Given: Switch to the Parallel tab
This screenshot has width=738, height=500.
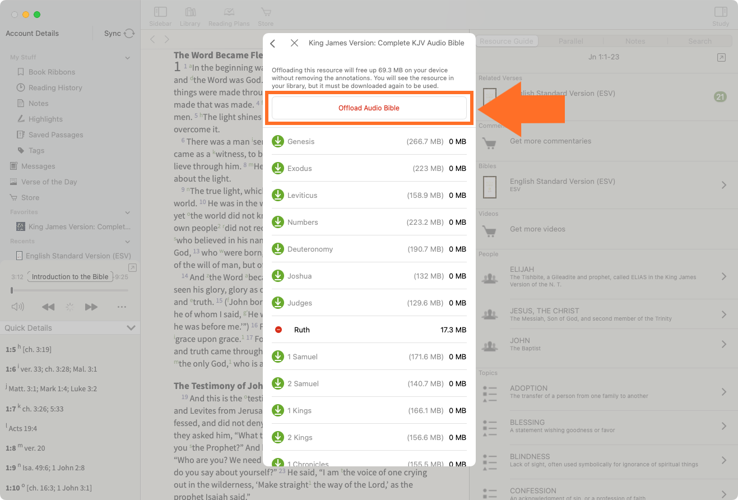Looking at the screenshot, I should point(570,41).
